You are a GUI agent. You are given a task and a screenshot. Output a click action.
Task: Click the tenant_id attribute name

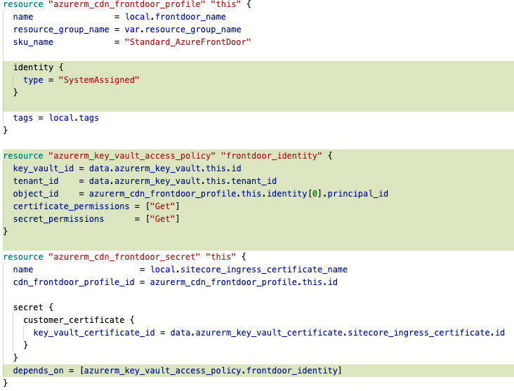(x=36, y=181)
